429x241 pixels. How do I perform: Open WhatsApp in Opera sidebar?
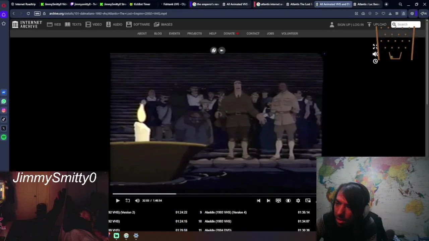point(4,101)
